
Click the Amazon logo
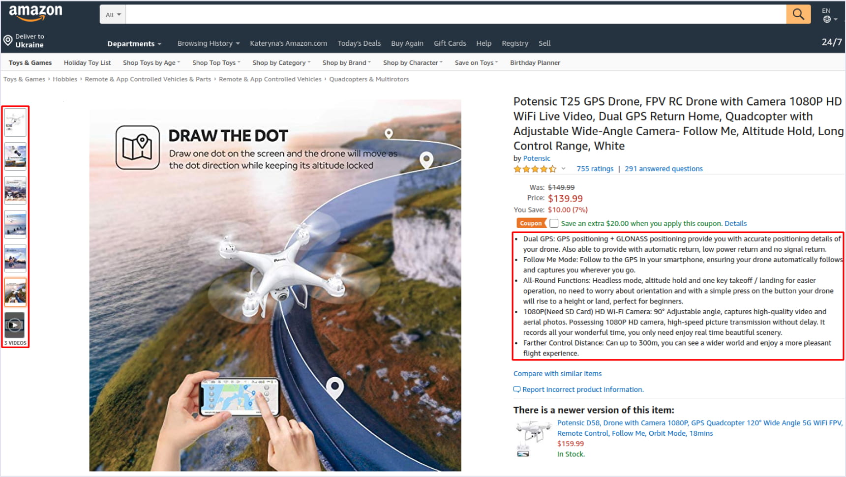(x=35, y=13)
